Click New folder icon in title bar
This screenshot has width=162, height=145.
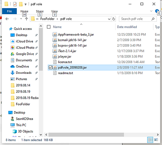click(21, 4)
